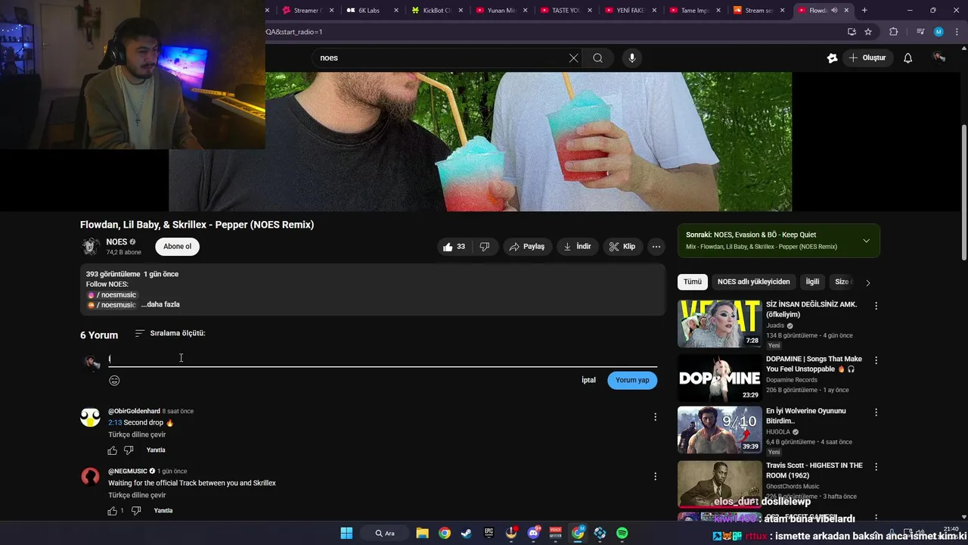This screenshot has width=968, height=545.
Task: Open Travis Scott HIGHEST IN THE ROOM title
Action: pos(814,470)
